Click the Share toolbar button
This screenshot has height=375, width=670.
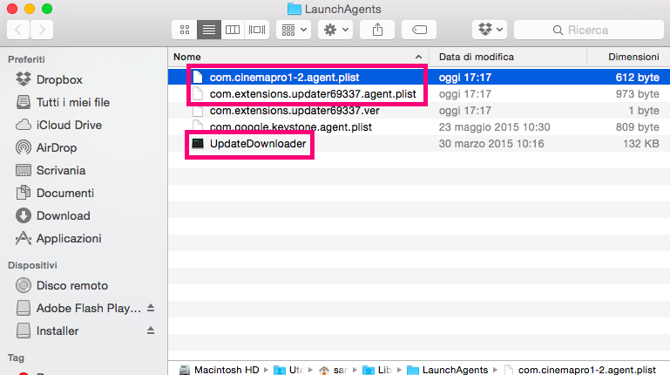(377, 30)
